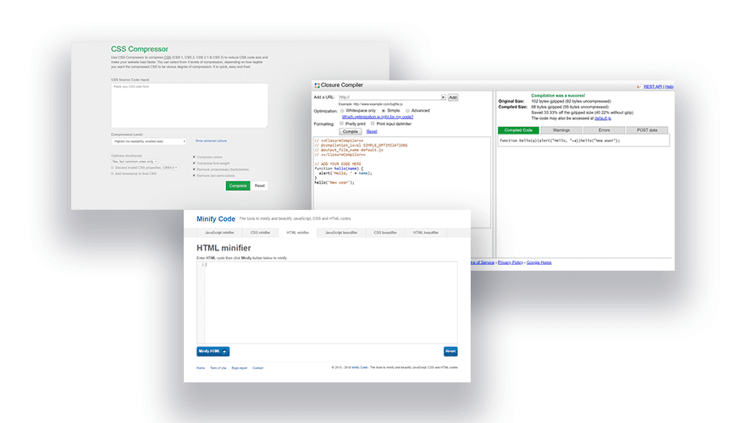Toggle Remove unnecessary backslashes checkbox
745x423 pixels.
point(195,169)
